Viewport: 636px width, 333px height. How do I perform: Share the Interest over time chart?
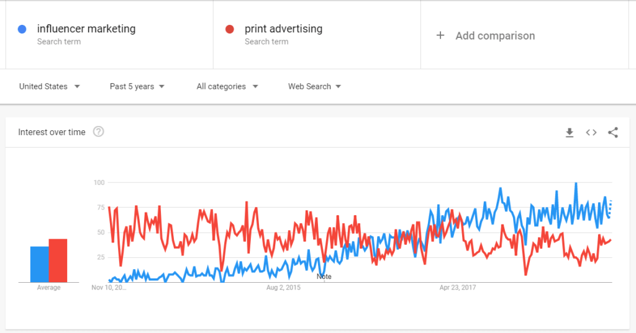coord(613,133)
